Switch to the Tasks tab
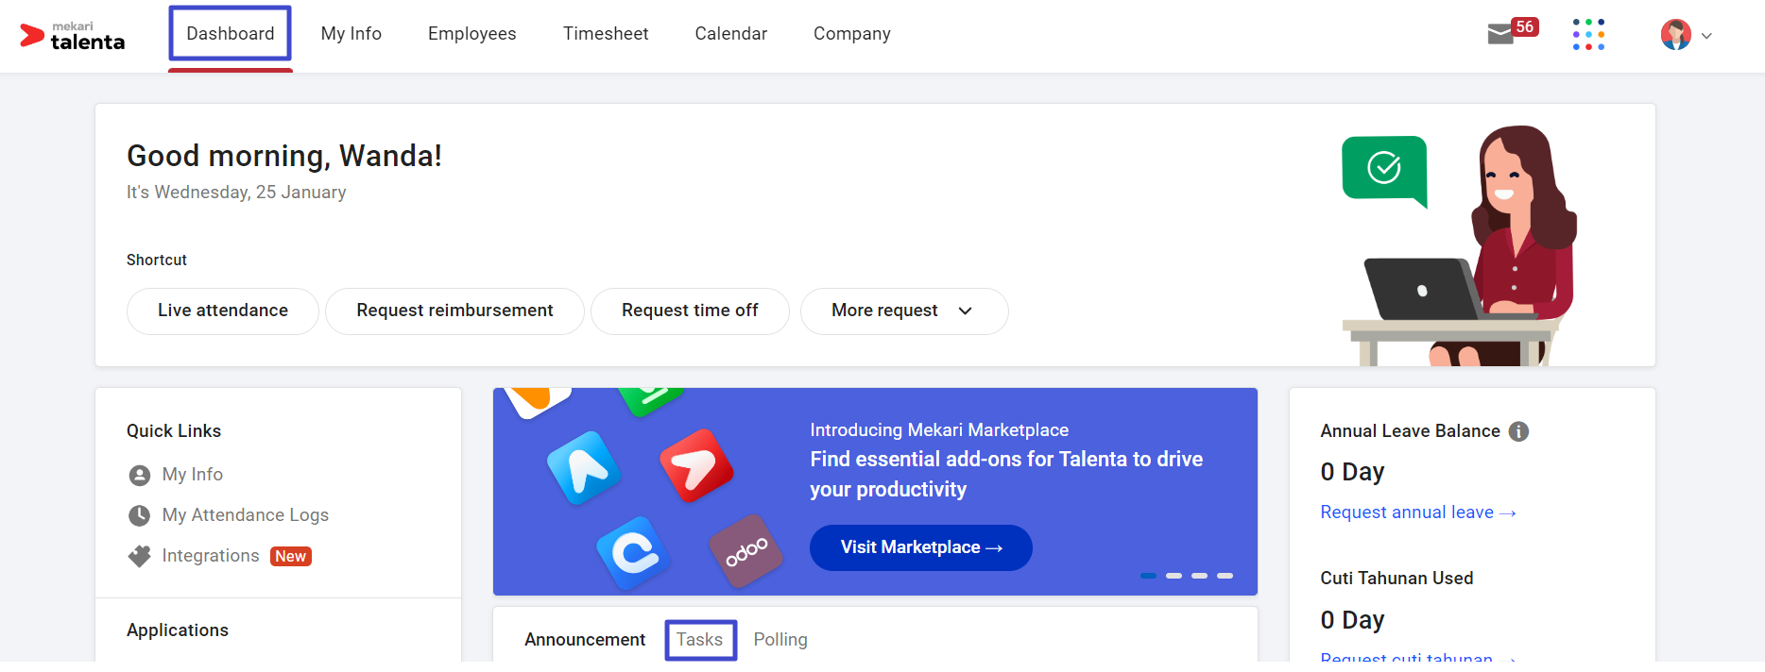The image size is (1765, 672). tap(700, 640)
